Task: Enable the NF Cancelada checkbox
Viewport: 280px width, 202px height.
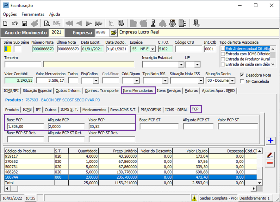Action: (x=242, y=81)
